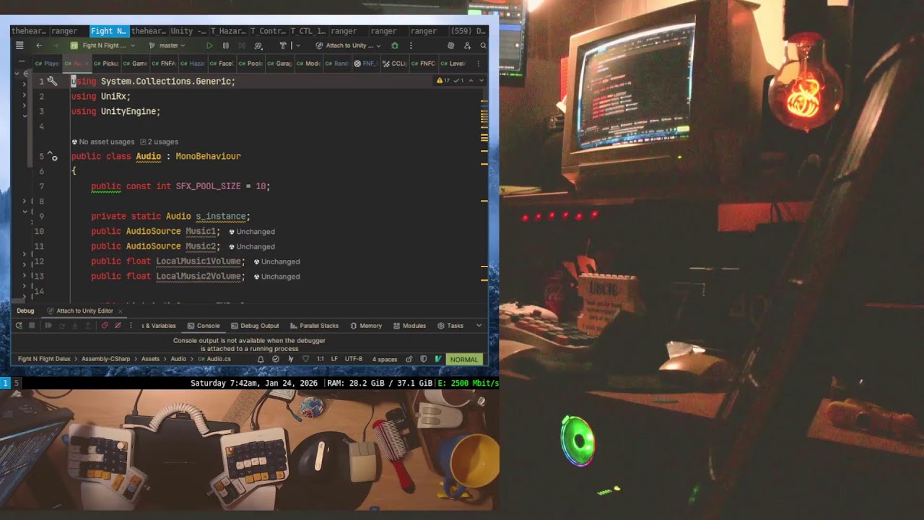The height and width of the screenshot is (520, 924).
Task: Open the Search Everywhere magnifier
Action: click(x=483, y=45)
